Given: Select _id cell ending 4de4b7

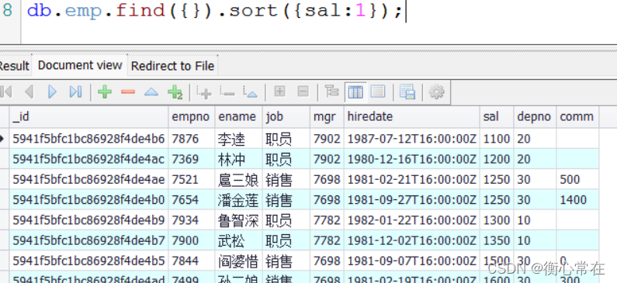Looking at the screenshot, I should coord(89,241).
